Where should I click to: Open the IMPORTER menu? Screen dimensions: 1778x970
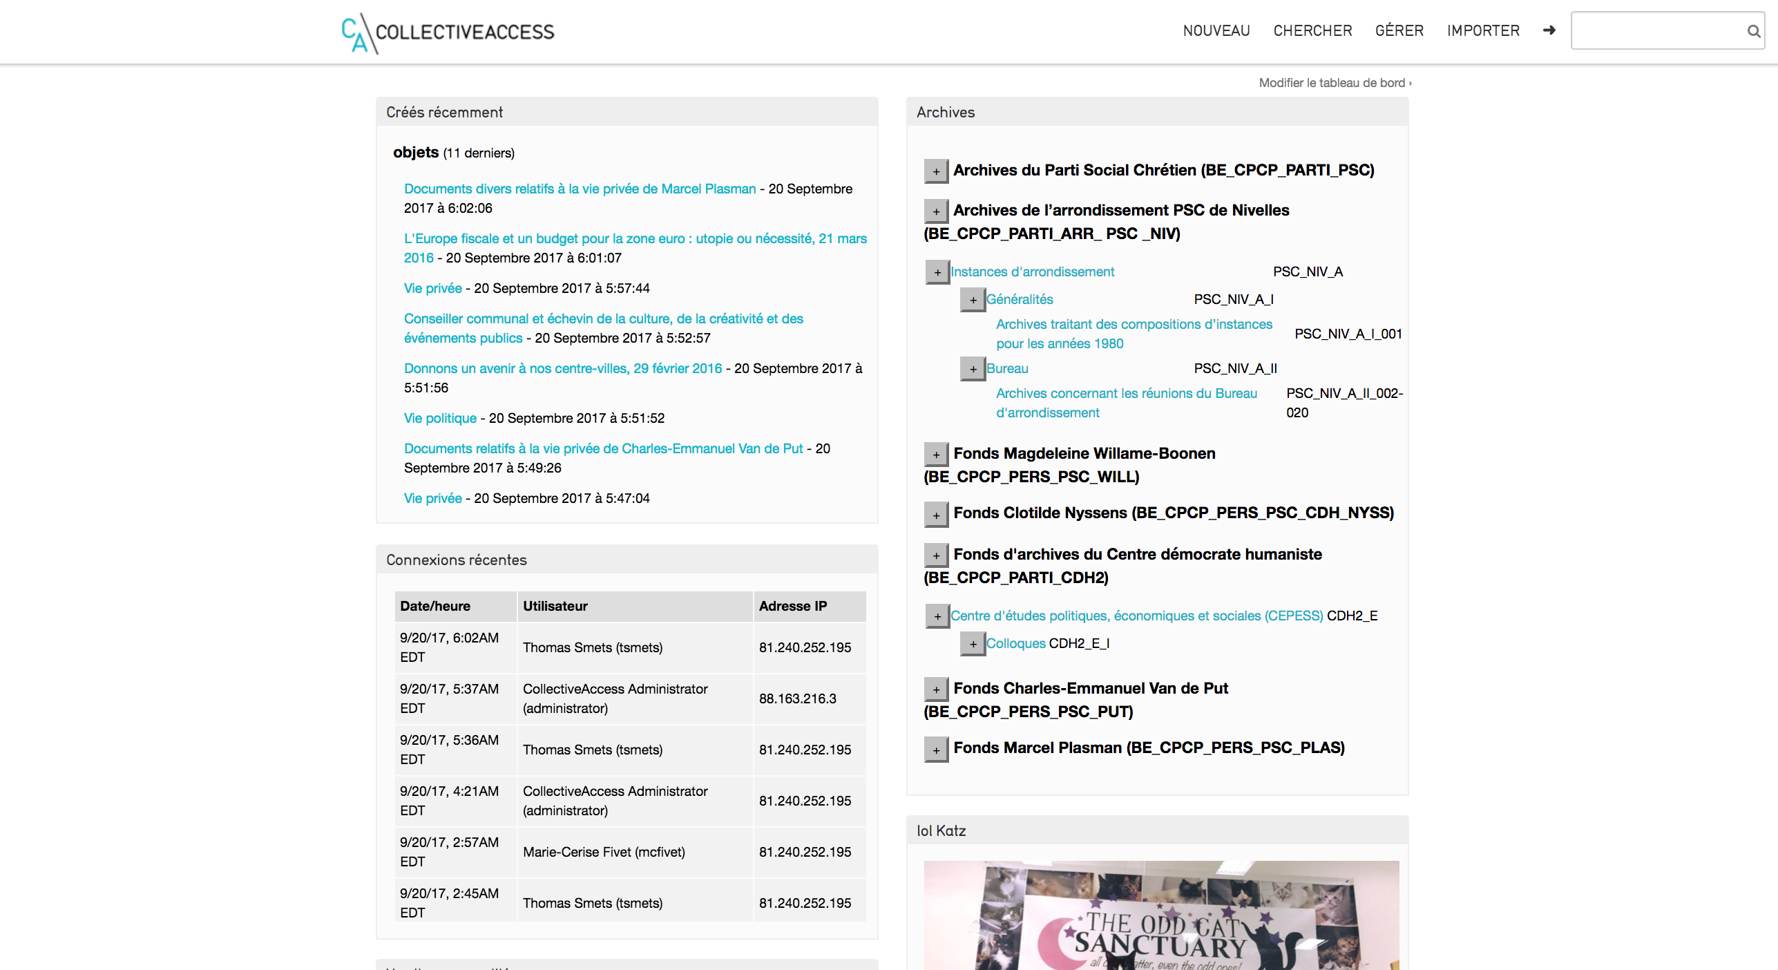pyautogui.click(x=1483, y=31)
